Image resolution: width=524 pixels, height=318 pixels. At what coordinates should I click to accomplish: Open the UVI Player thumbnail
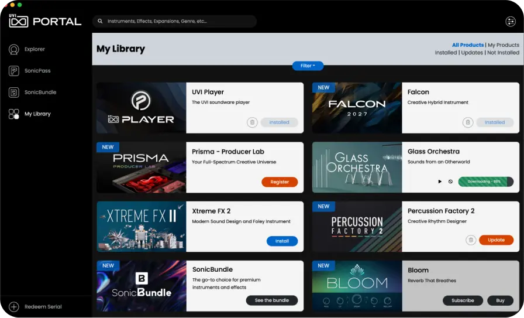[142, 108]
